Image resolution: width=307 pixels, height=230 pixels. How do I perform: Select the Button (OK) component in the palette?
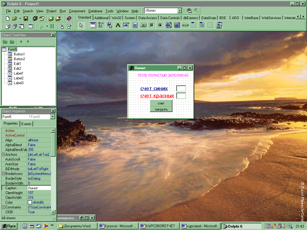pos(143,25)
